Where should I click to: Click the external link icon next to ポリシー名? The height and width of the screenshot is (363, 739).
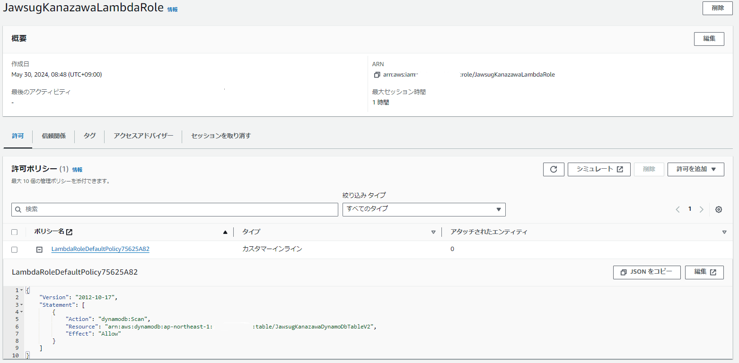pyautogui.click(x=70, y=232)
